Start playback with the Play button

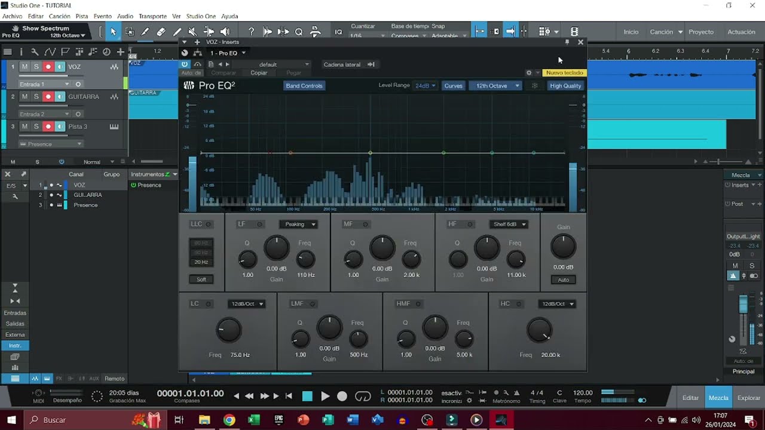point(325,396)
